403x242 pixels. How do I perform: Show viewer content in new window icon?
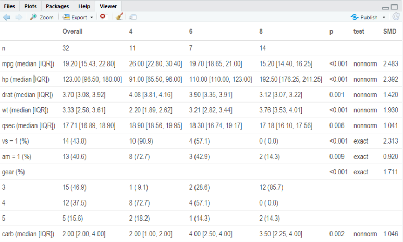[132, 17]
